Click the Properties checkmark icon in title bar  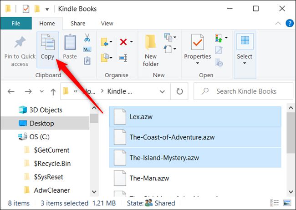(x=26, y=9)
